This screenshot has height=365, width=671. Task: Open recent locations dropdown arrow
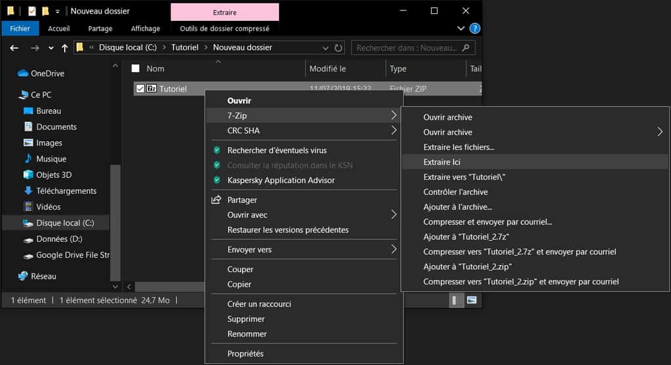pos(51,48)
